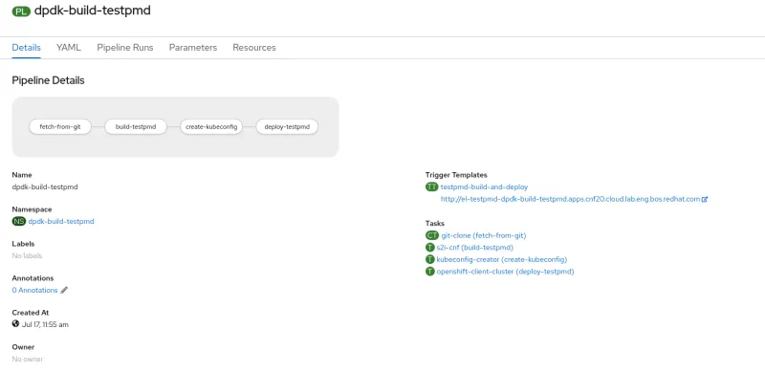Click the name value dpdk-build-testpmd under Name

coord(45,187)
